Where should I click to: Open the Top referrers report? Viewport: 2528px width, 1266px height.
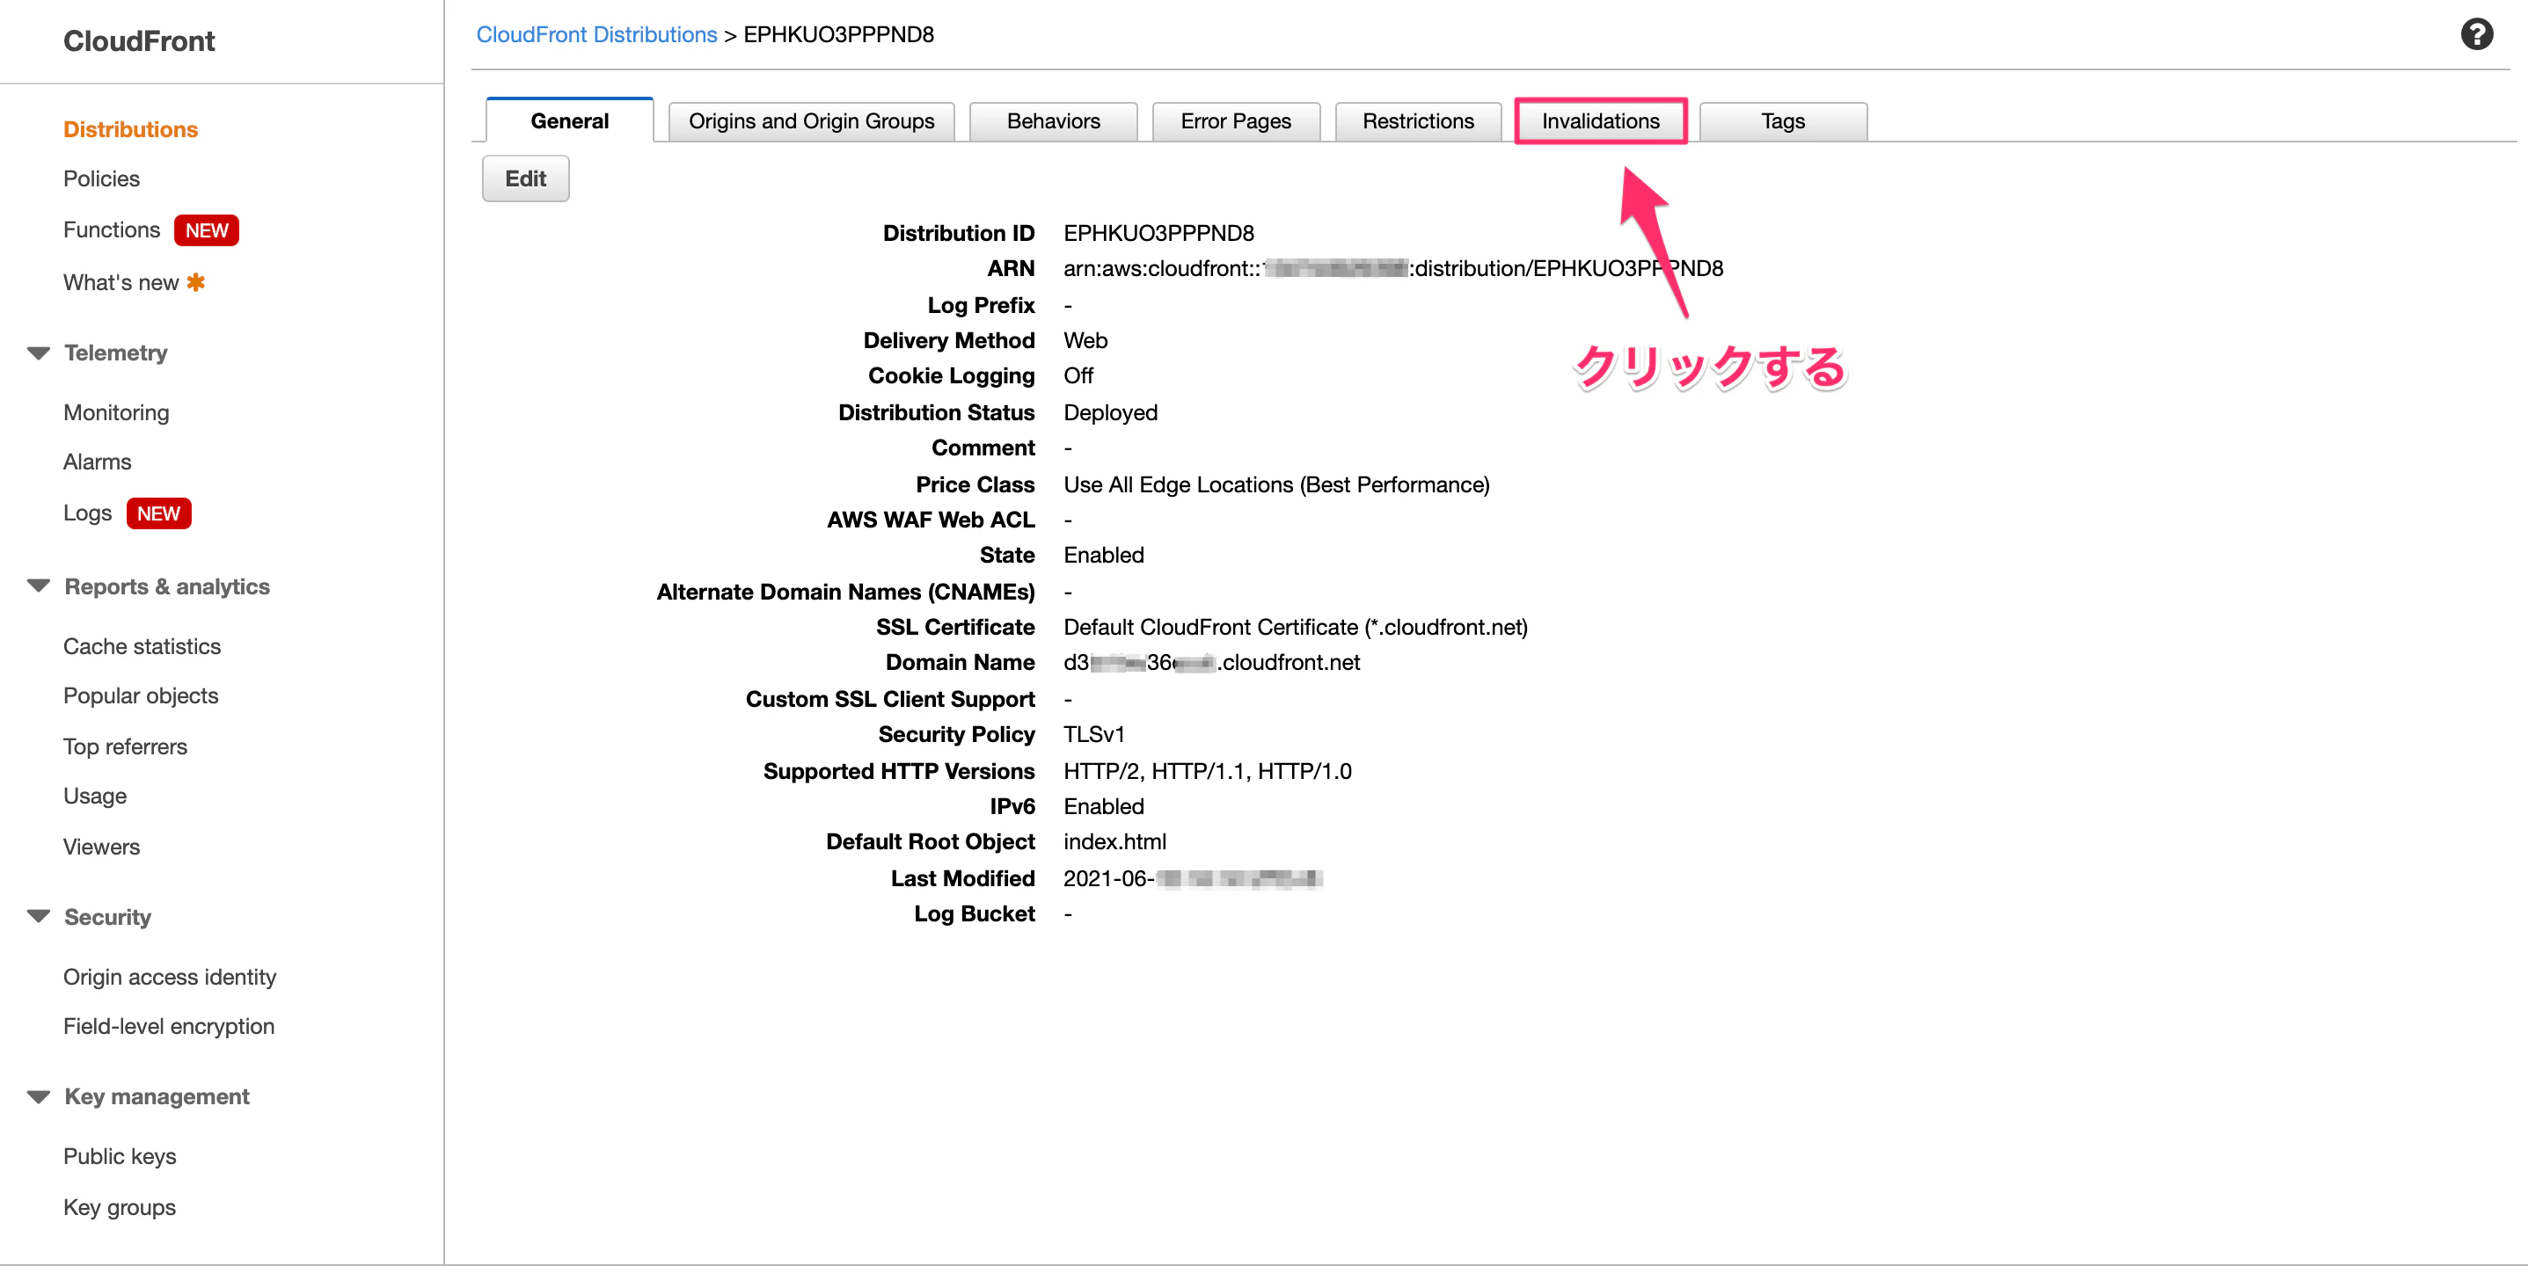[126, 746]
